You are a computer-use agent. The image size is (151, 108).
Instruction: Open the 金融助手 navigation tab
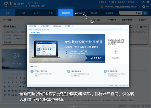[110, 13]
